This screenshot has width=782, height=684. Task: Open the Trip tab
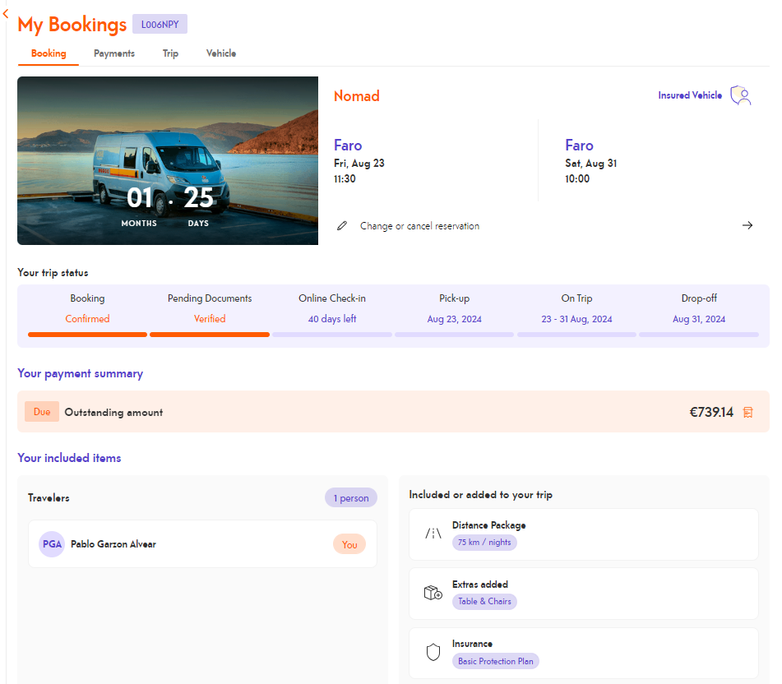point(170,53)
